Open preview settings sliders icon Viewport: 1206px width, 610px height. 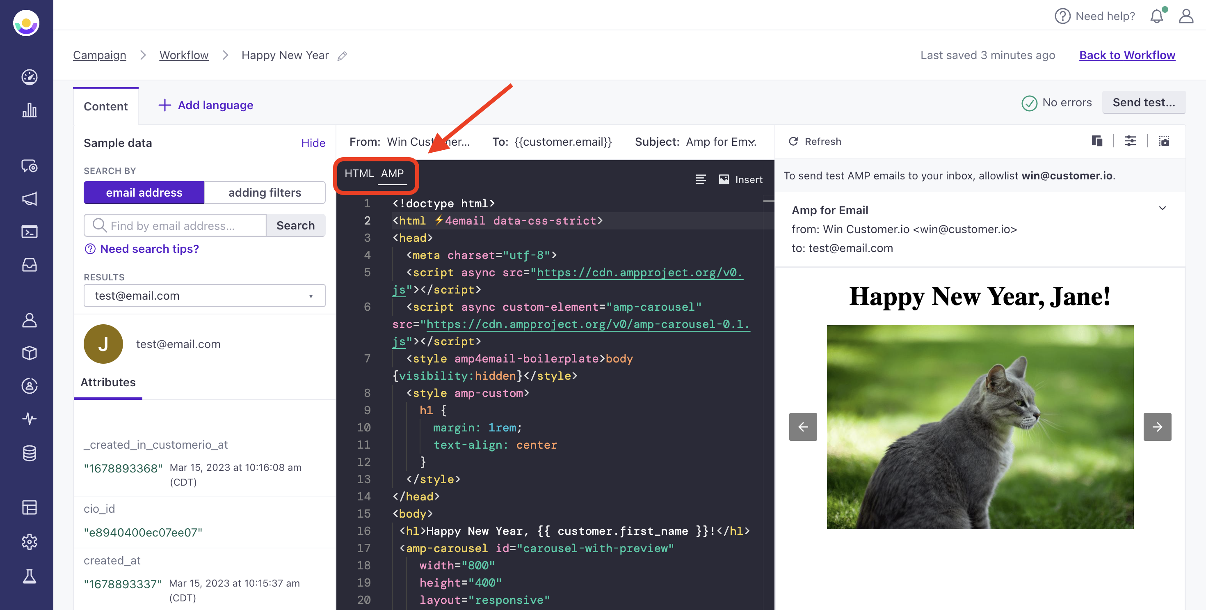(1130, 141)
